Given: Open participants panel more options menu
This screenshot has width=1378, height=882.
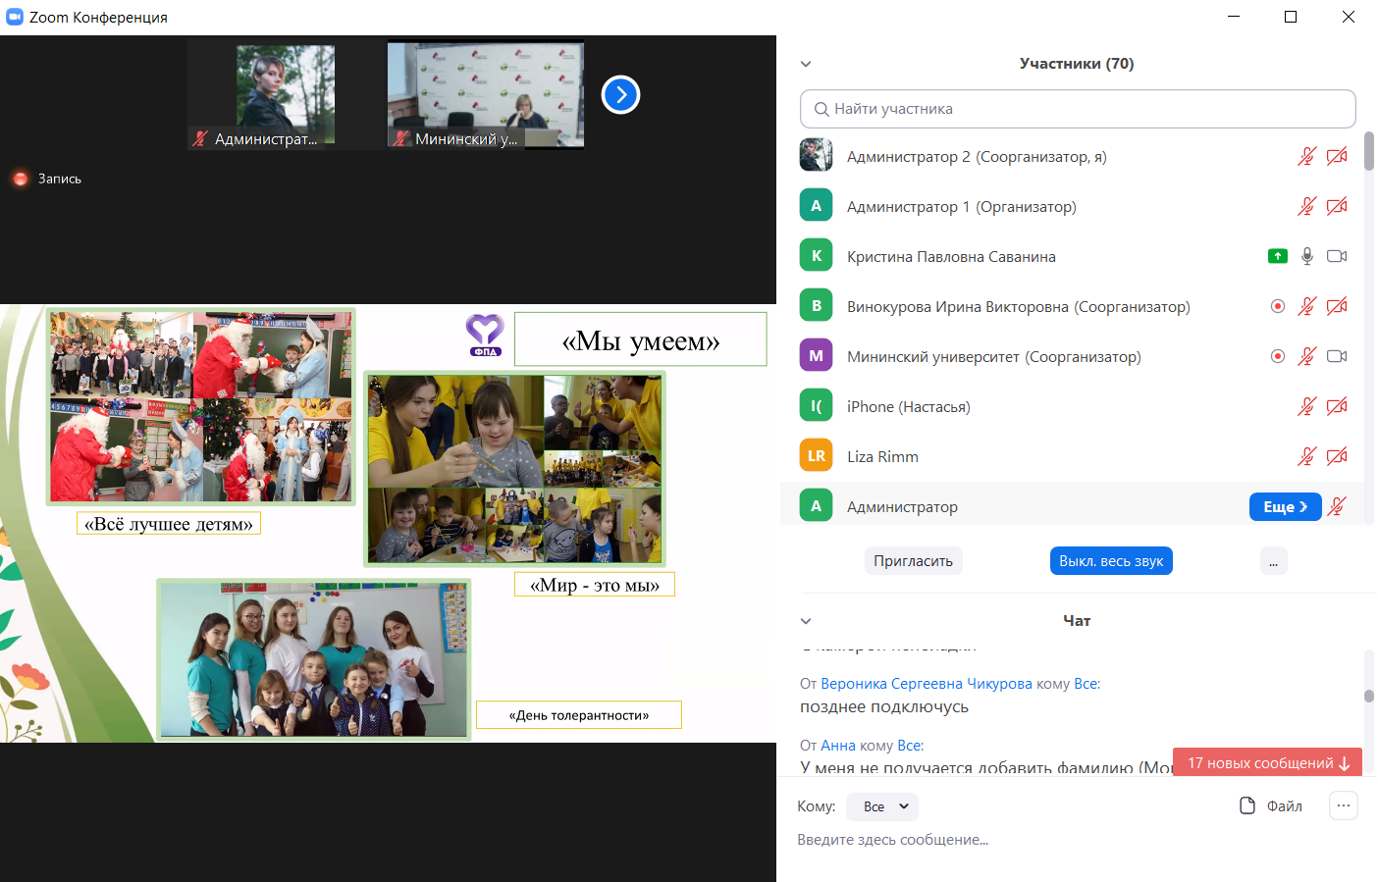Looking at the screenshot, I should click(x=1273, y=561).
